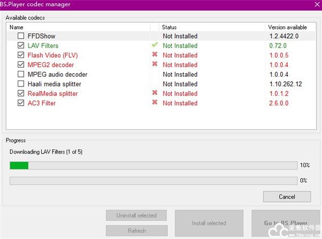Uncheck the AC3 Filter checkbox
The image size is (322, 239).
[21, 103]
